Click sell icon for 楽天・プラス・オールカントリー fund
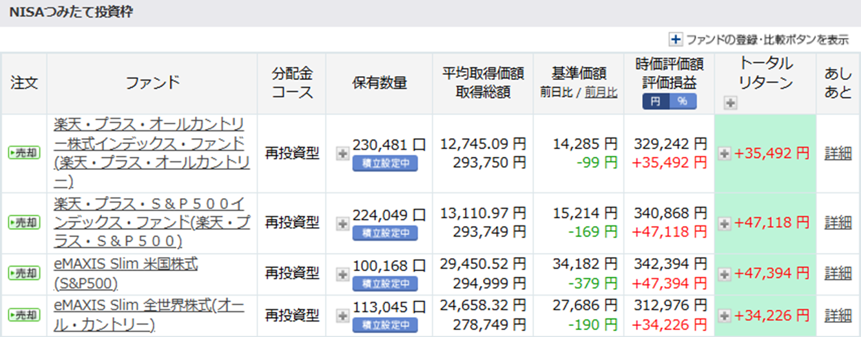This screenshot has height=337, width=861. (x=24, y=154)
